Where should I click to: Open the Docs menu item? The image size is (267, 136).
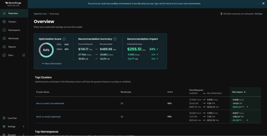click(14, 55)
